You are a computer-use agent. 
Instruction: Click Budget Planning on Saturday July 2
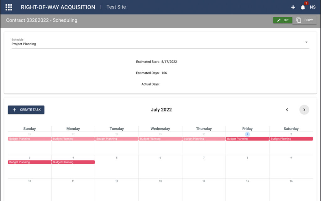tap(291, 139)
